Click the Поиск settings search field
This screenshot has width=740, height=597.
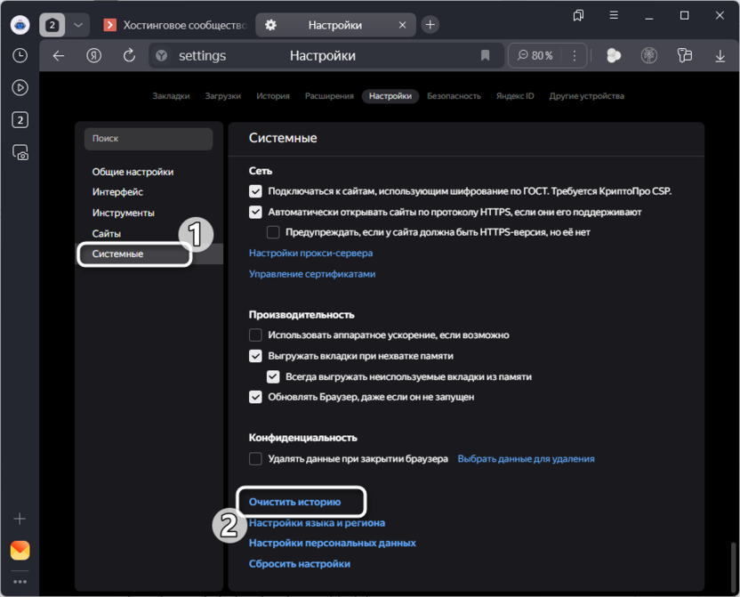coord(149,139)
